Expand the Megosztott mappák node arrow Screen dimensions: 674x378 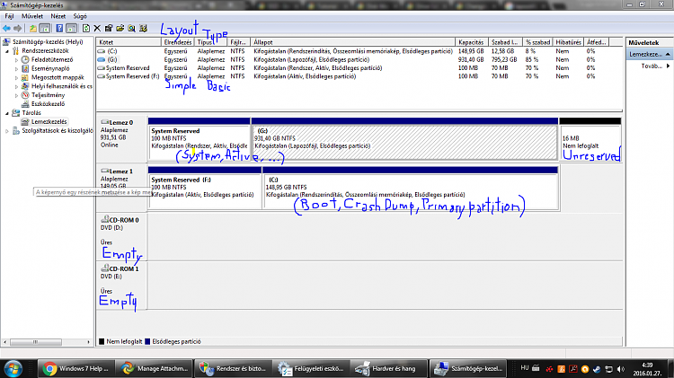coord(17,78)
